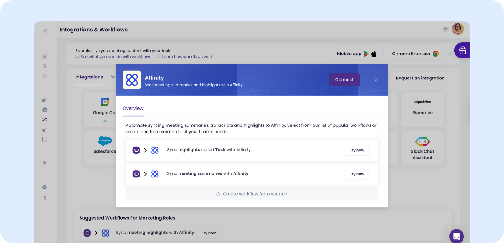Screen dimensions: 504x243
Task: Switch to the Integrations tab
Action: pyautogui.click(x=89, y=77)
